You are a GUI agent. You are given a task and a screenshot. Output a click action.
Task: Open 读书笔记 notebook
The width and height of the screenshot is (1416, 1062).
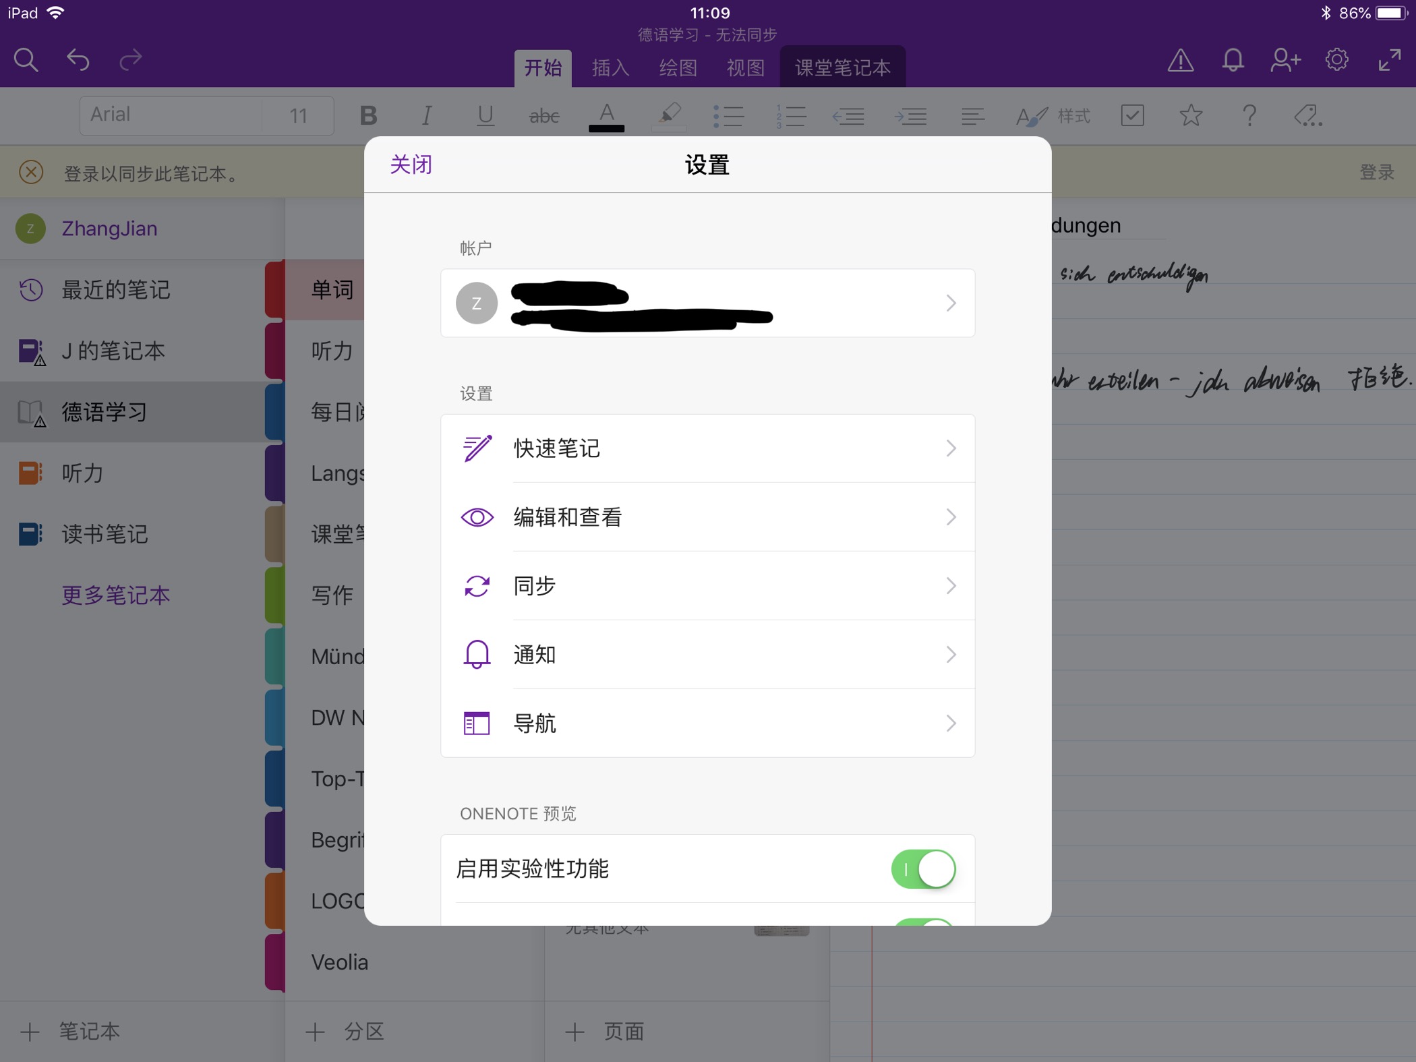(x=134, y=534)
